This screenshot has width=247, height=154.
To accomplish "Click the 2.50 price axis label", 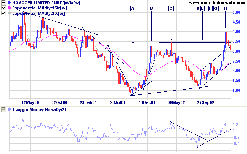I will (236, 61).
